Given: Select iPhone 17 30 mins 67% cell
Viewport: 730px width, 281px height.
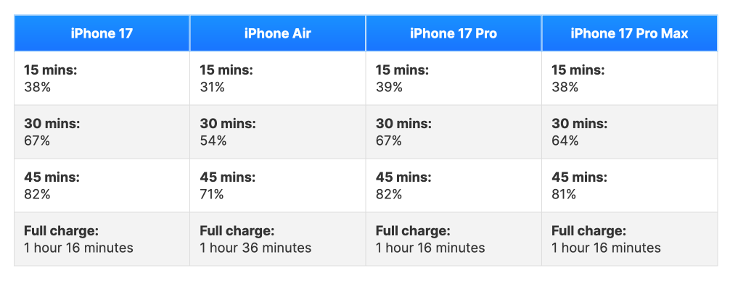Looking at the screenshot, I should [102, 132].
